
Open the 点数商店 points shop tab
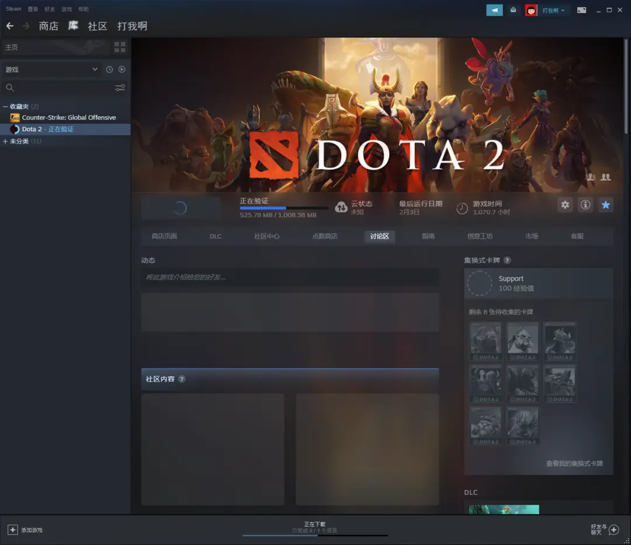click(324, 236)
